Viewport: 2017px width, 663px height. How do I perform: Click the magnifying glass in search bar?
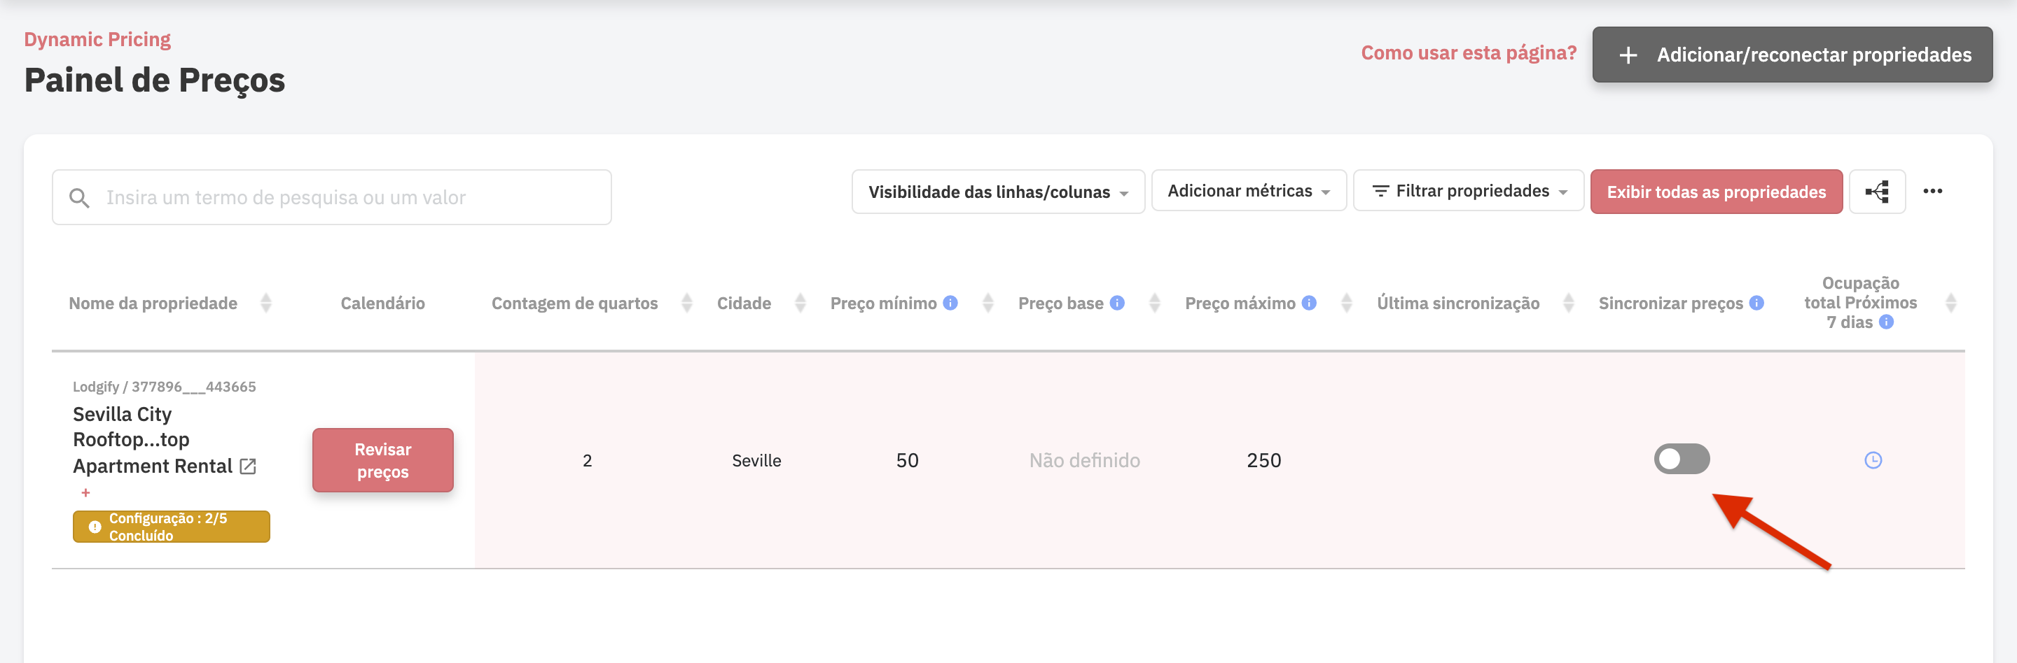(x=79, y=197)
